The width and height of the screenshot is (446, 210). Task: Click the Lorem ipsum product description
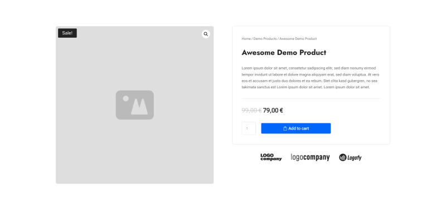(x=311, y=77)
